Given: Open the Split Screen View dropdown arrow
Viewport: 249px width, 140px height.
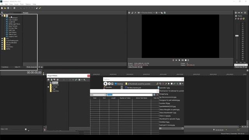Looking at the screenshot, I should (141, 13).
